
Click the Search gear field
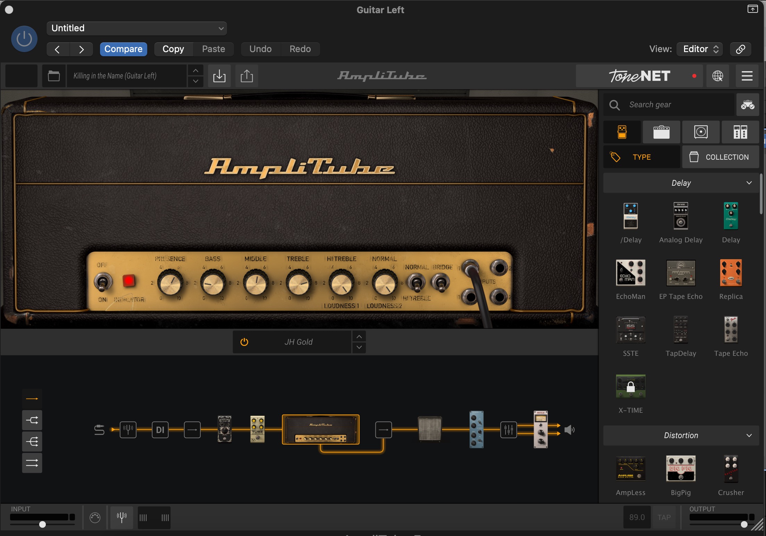pos(669,104)
